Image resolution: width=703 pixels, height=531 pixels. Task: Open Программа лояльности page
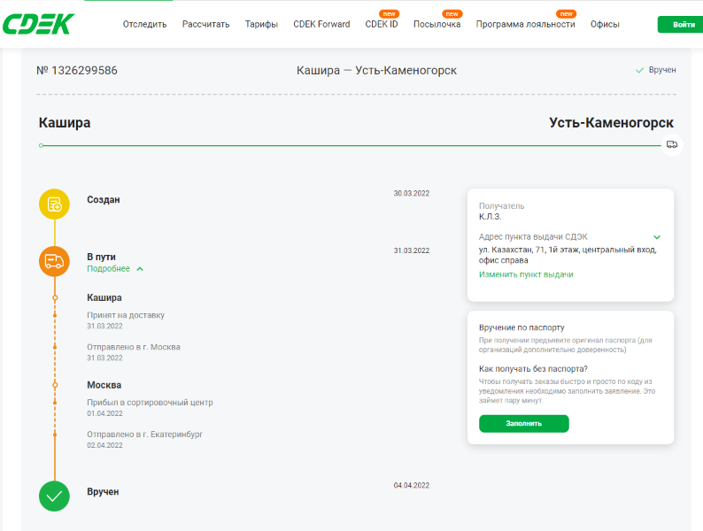525,24
